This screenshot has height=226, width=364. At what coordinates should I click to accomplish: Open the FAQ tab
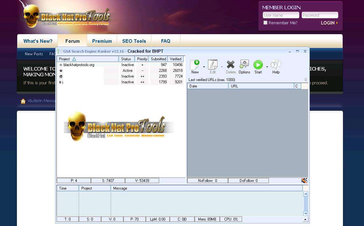[166, 41]
